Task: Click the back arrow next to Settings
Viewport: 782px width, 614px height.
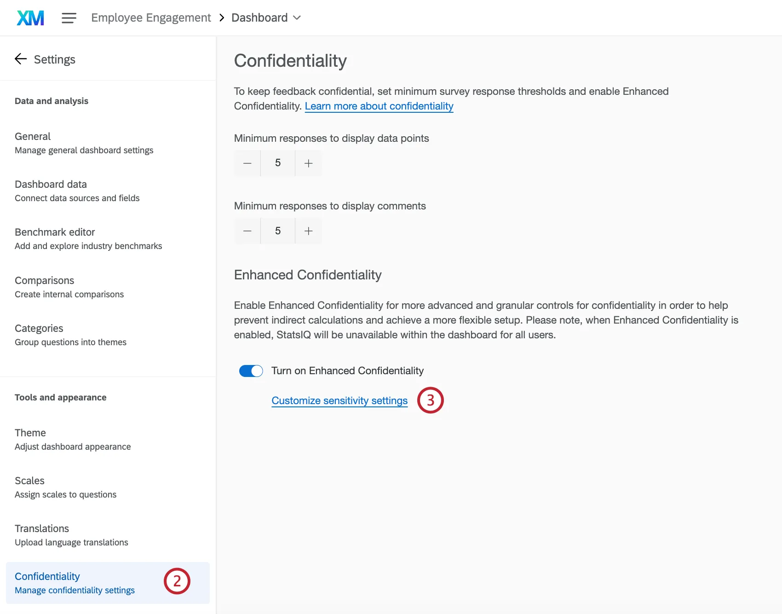Action: tap(20, 58)
